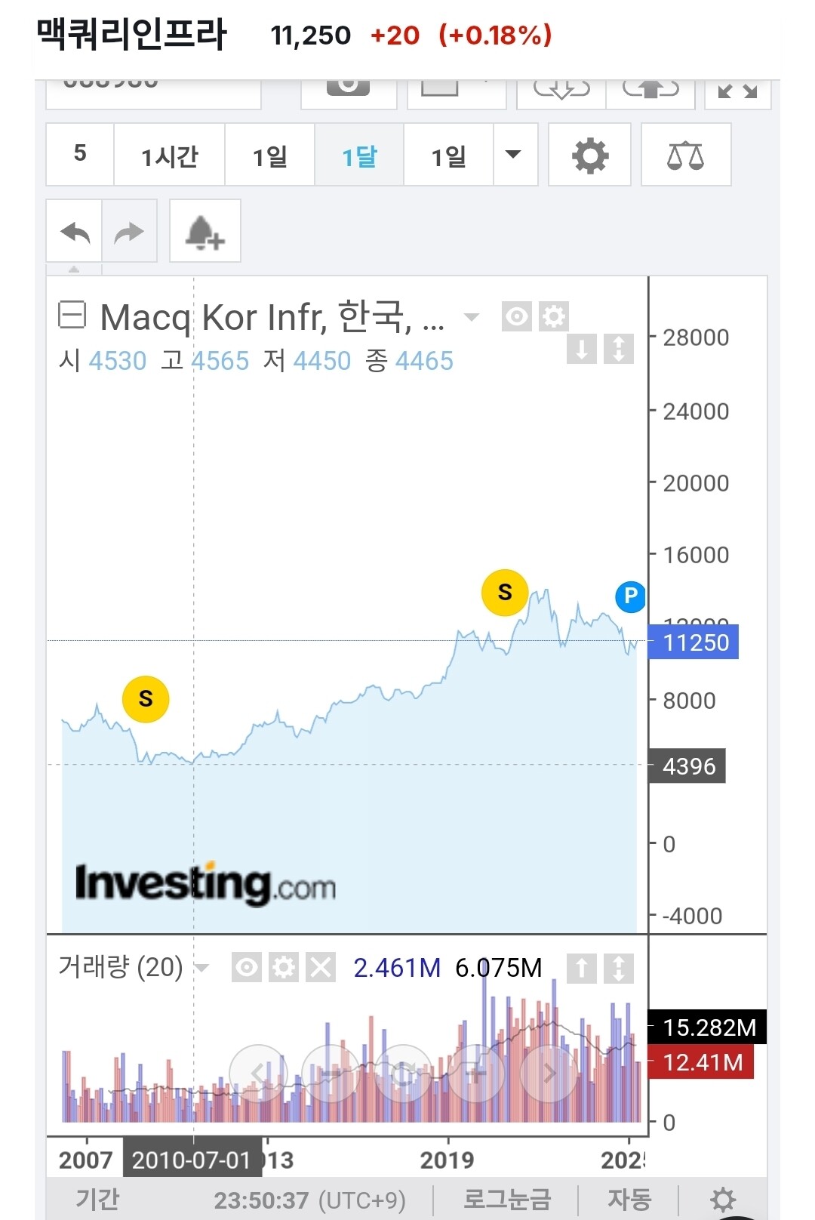Hide the Macq Kor Infr price series
The width and height of the screenshot is (815, 1220).
(x=517, y=316)
